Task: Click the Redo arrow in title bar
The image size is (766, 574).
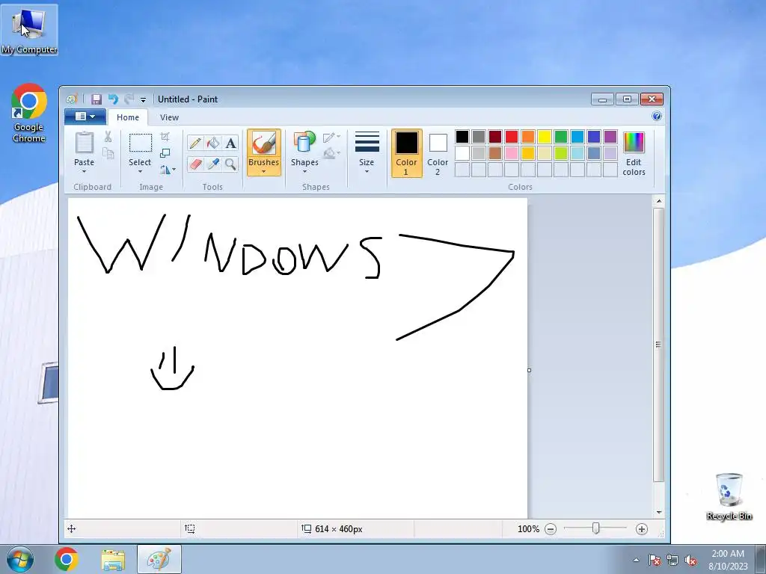Action: coord(129,99)
